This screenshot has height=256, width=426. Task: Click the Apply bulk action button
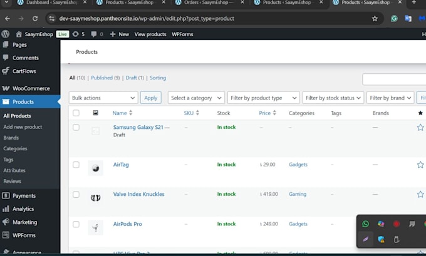pos(151,98)
